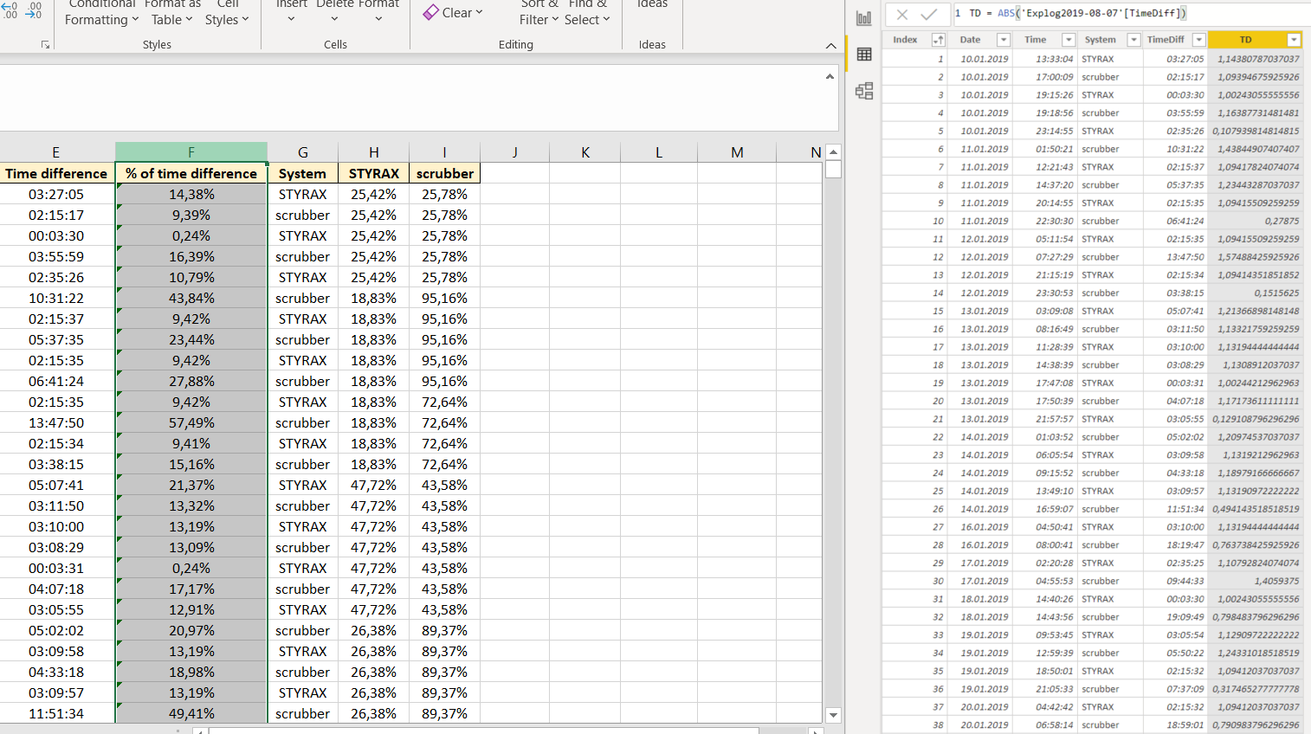The image size is (1311, 734).
Task: Select column G header in Excel
Action: click(303, 152)
